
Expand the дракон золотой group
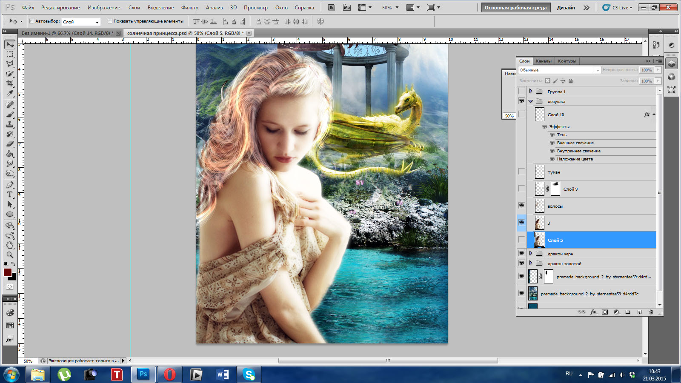(x=530, y=263)
